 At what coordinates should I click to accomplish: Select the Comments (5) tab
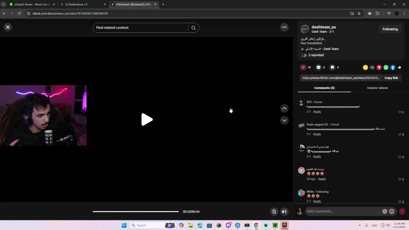(x=324, y=88)
